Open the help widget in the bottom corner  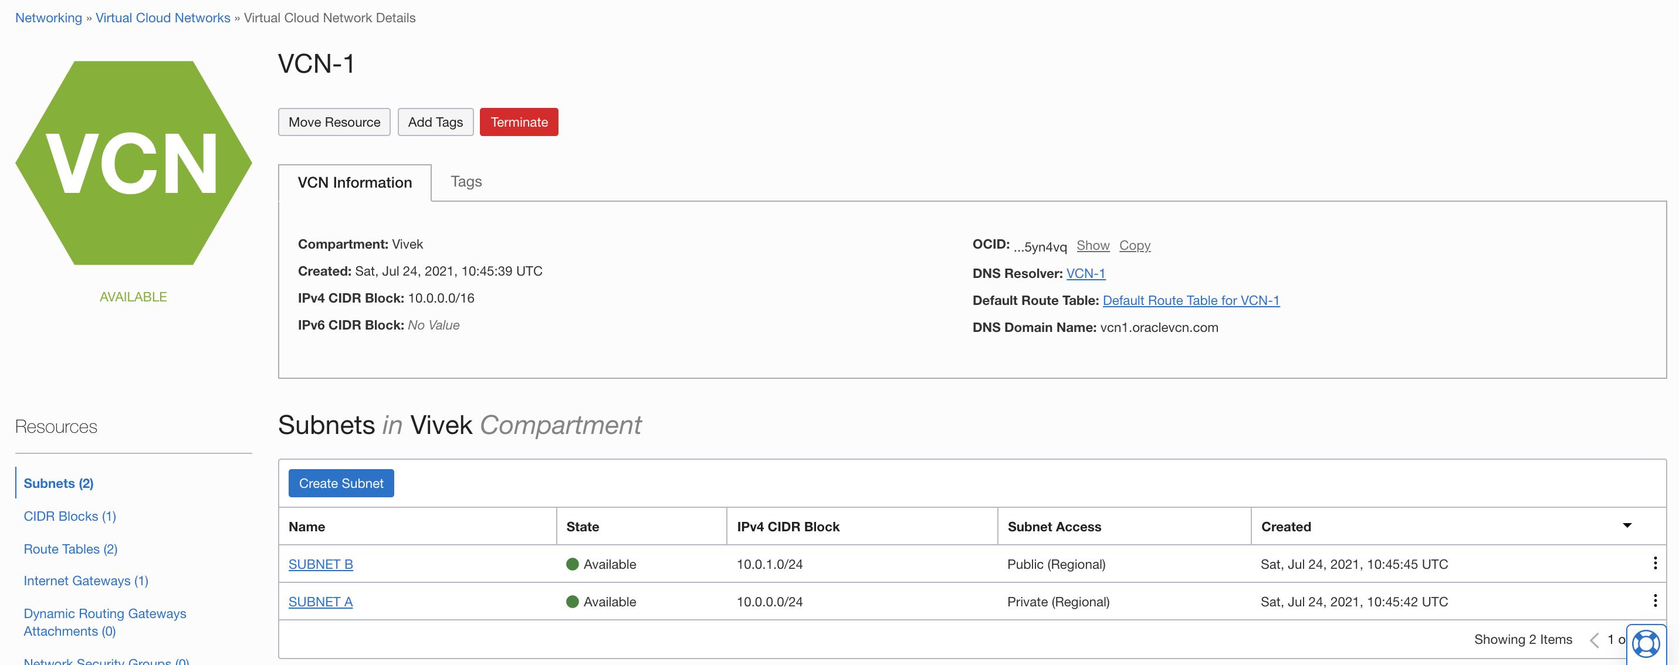click(x=1647, y=643)
